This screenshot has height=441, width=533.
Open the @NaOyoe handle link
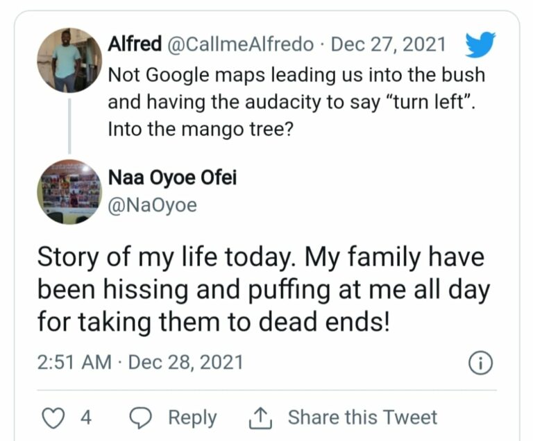pyautogui.click(x=152, y=205)
